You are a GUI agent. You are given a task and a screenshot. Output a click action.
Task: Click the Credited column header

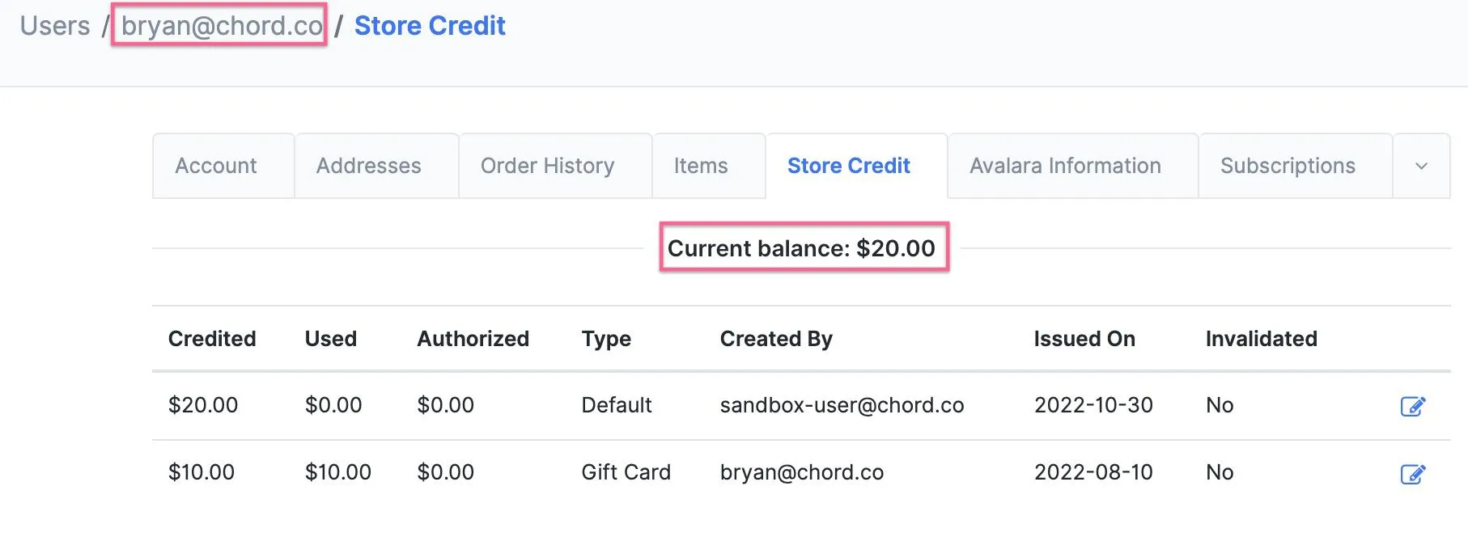(x=212, y=339)
